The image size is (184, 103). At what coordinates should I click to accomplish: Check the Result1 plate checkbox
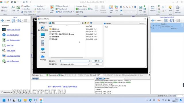(152, 27)
